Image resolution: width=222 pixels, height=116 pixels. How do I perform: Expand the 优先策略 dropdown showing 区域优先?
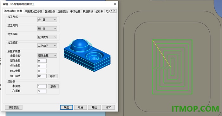point(47,37)
